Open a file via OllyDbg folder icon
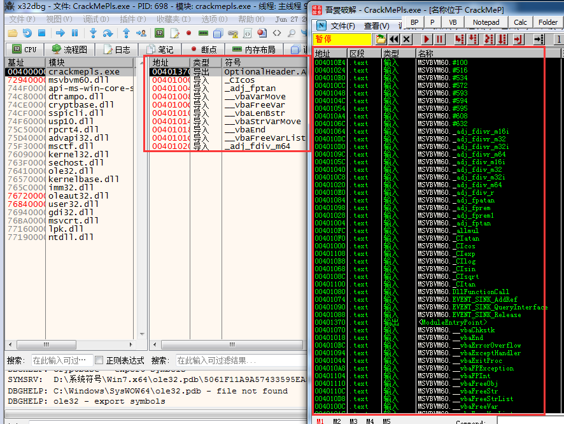Viewport: 564px width, 424px height. coord(379,38)
